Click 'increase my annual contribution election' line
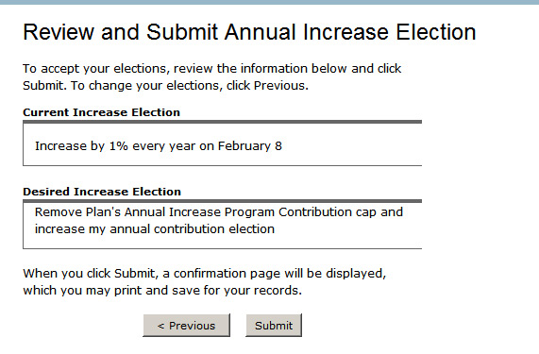Viewport: 539px width, 354px height. pos(155,228)
